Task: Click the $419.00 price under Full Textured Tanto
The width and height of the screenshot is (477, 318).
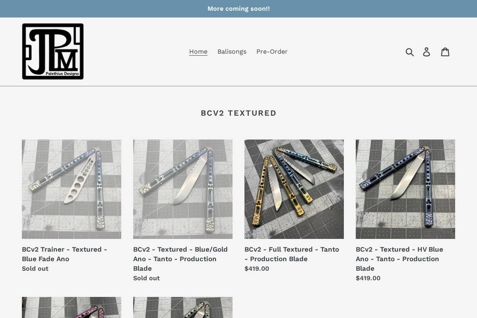Action: point(256,268)
